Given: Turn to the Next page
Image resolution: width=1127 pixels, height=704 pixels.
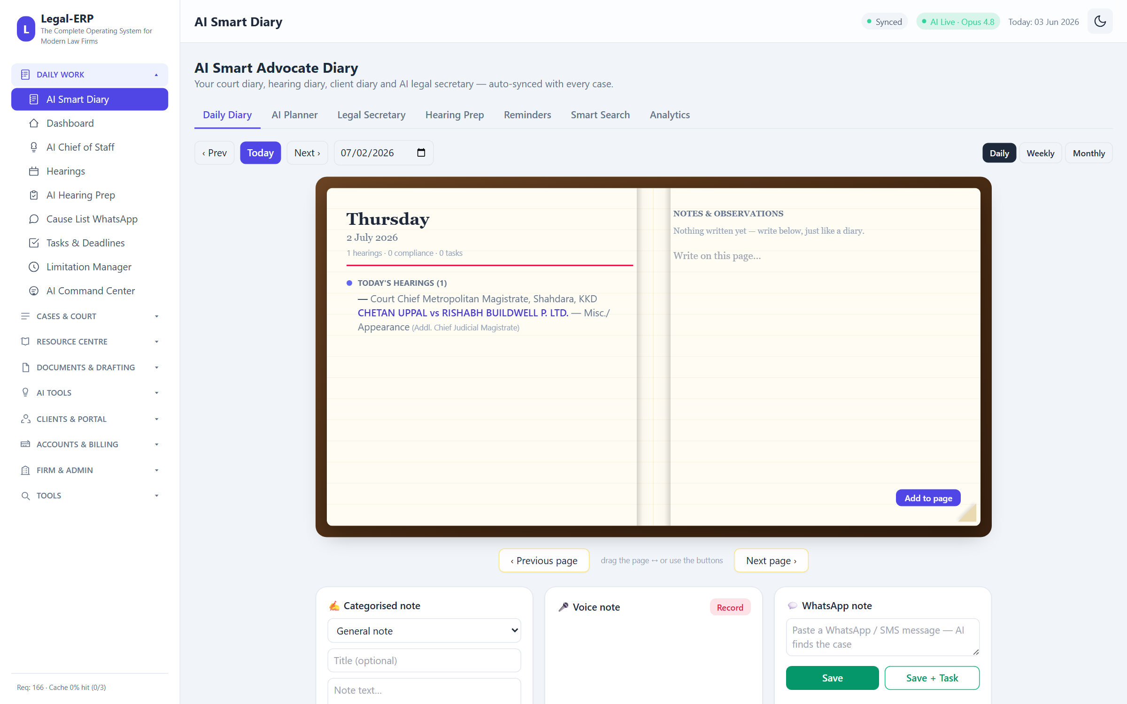Looking at the screenshot, I should (771, 560).
